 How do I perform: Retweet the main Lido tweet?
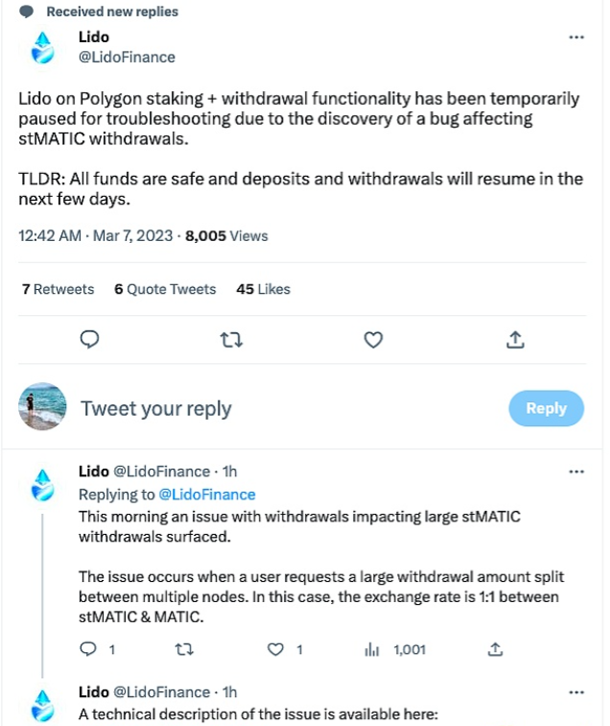tap(231, 339)
